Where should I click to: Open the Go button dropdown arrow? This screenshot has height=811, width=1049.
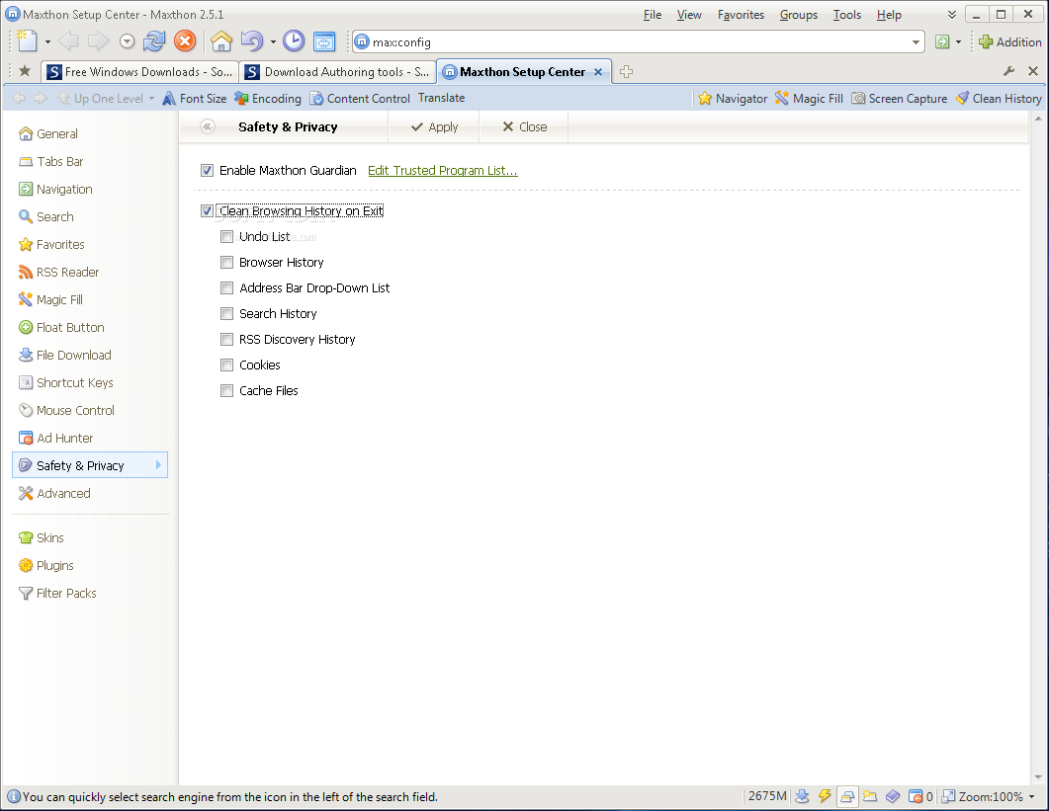pyautogui.click(x=958, y=42)
